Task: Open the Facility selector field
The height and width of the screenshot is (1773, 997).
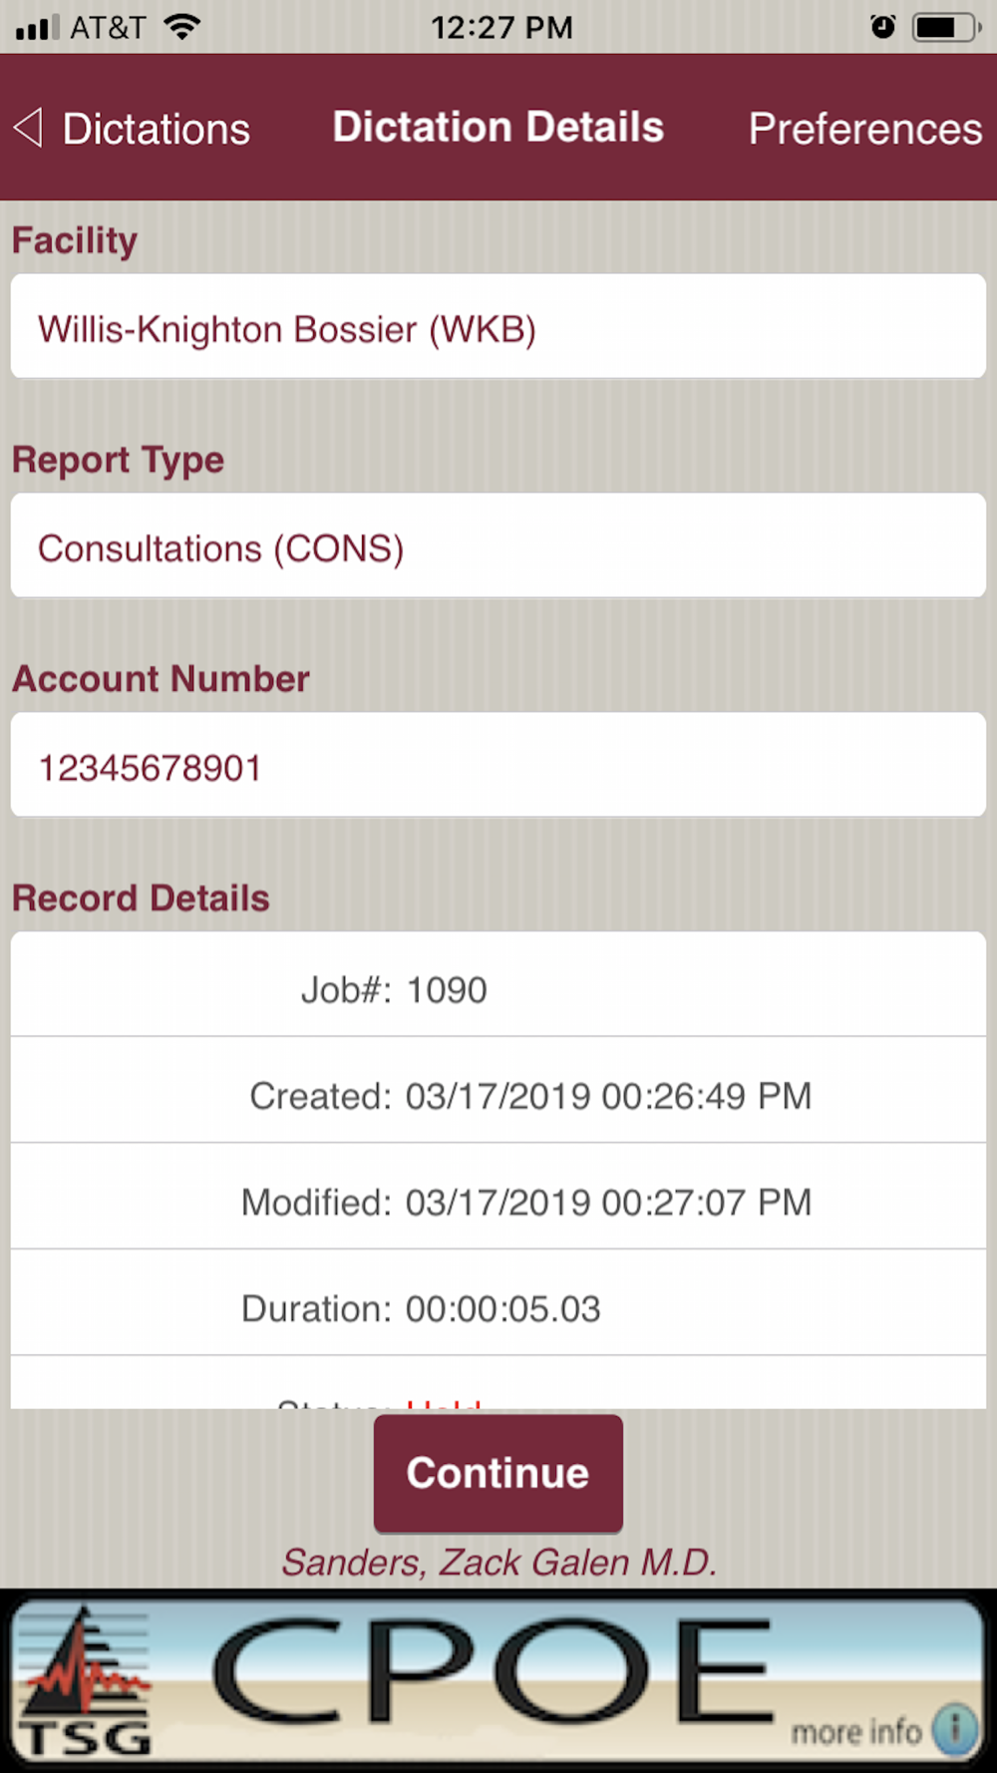Action: pyautogui.click(x=498, y=327)
